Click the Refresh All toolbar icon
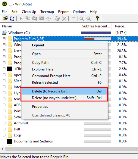Screen dimensions: 138x159 12,18
